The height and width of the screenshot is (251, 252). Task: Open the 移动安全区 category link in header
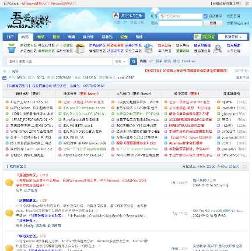coord(116,45)
